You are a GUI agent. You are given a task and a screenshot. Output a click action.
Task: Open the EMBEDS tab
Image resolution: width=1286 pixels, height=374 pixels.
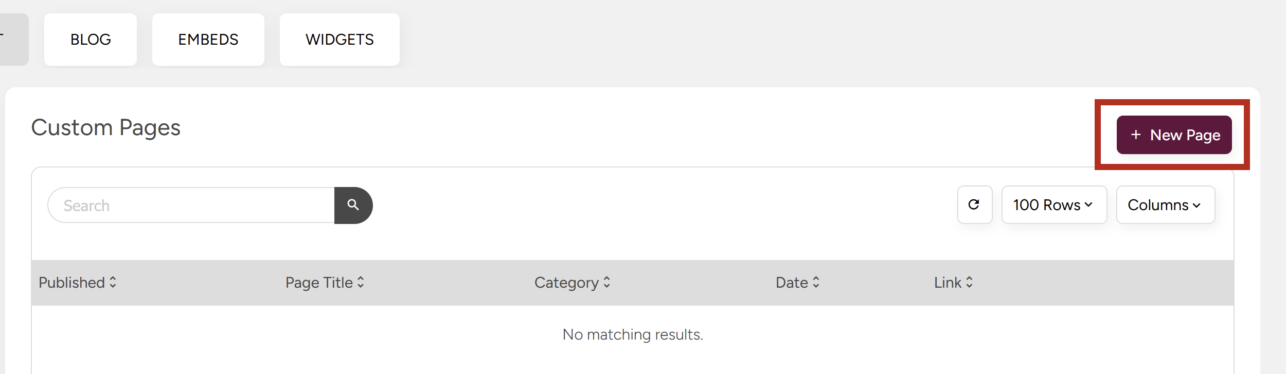[x=208, y=40]
